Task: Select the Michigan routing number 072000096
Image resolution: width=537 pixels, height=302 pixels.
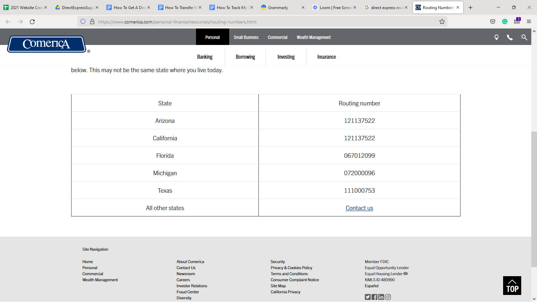Action: (x=359, y=173)
